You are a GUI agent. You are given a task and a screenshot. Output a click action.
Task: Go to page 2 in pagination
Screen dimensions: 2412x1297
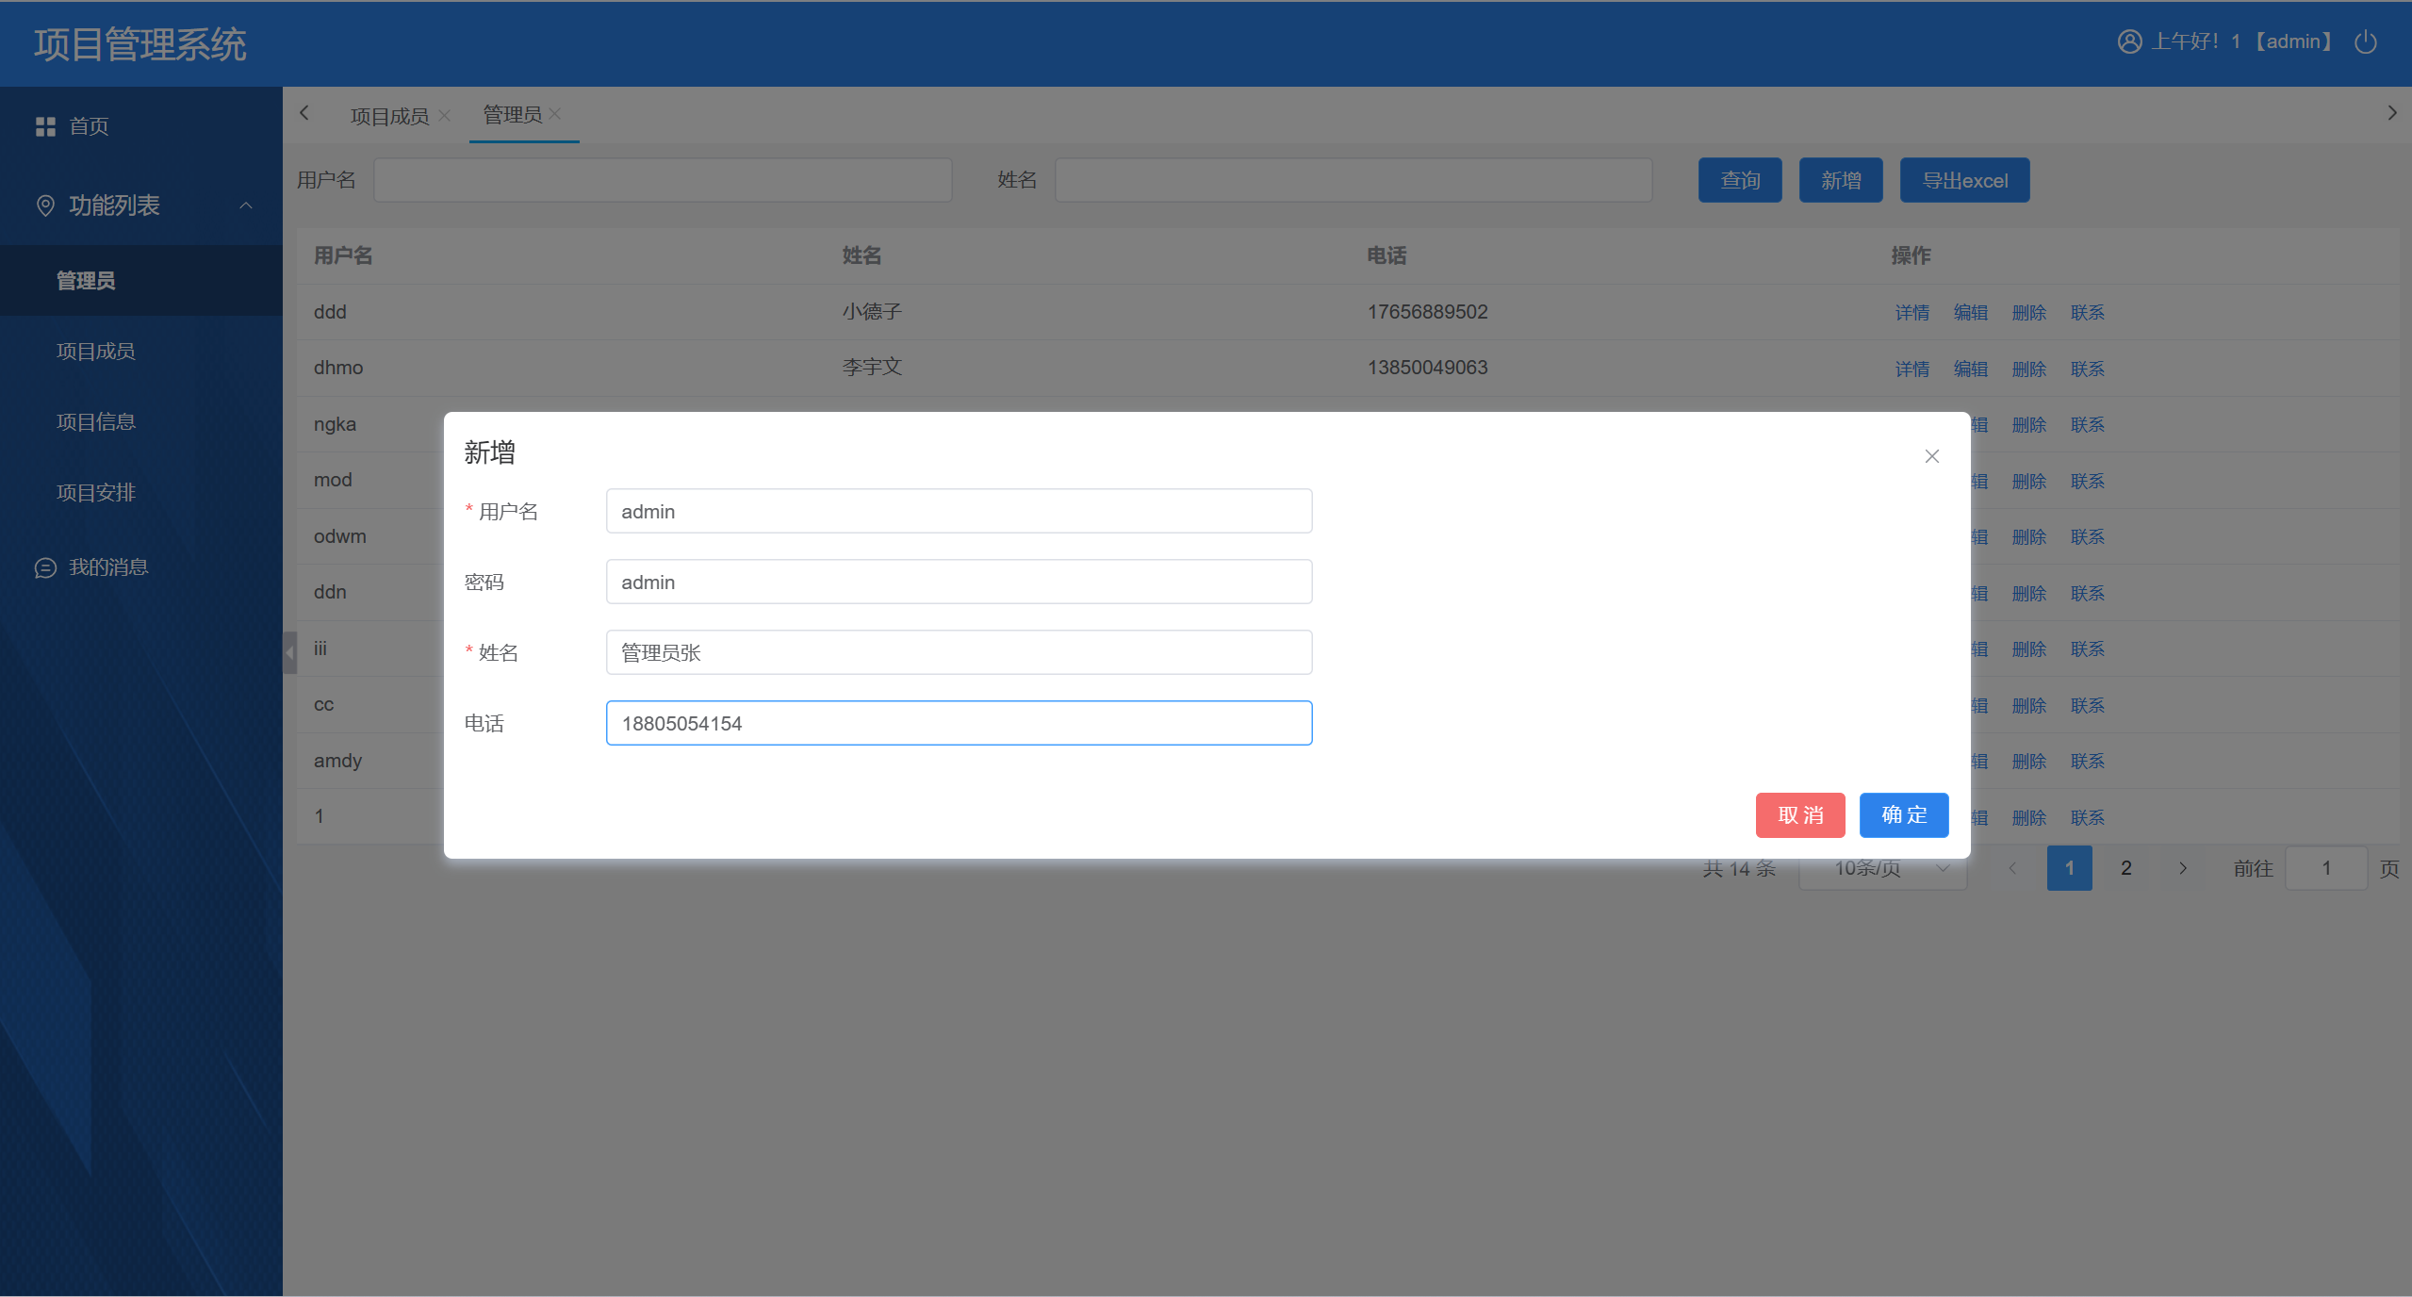tap(2125, 868)
